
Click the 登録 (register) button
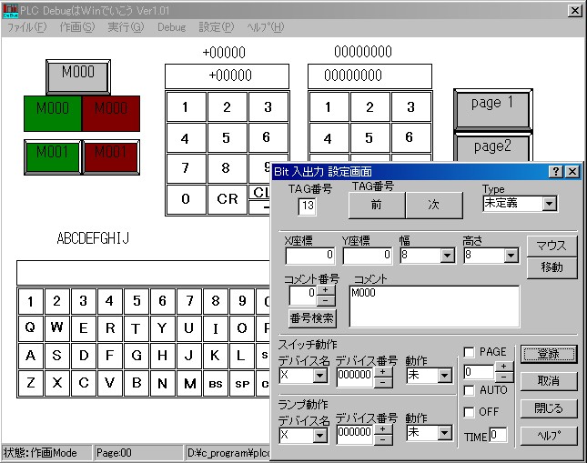tap(549, 354)
